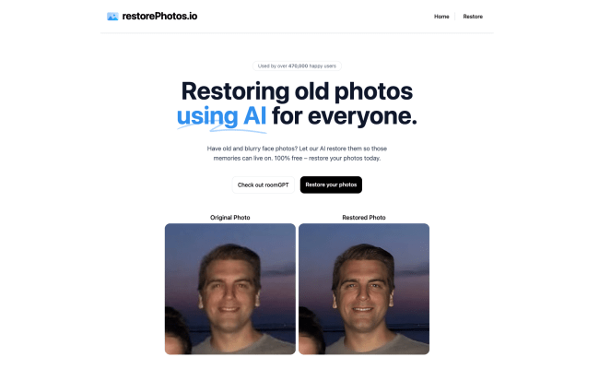
Task: Click the Restoring old photos headline
Action: (297, 91)
